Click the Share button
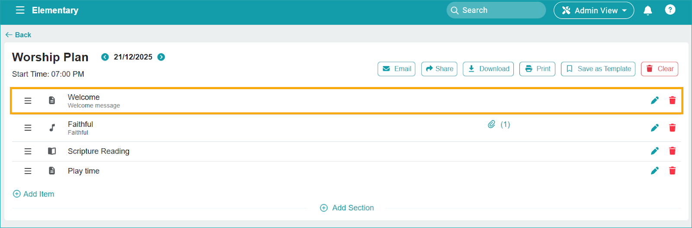The image size is (692, 228). (x=439, y=69)
